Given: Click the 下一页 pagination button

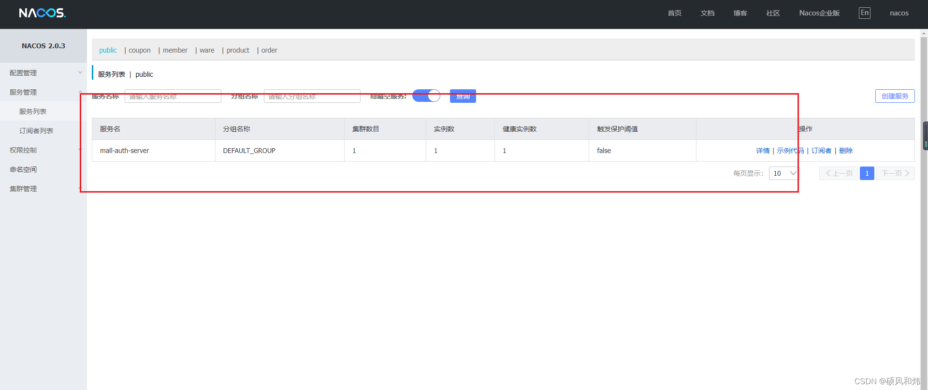Looking at the screenshot, I should (896, 173).
